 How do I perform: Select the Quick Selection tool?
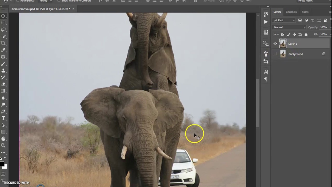tap(3, 36)
